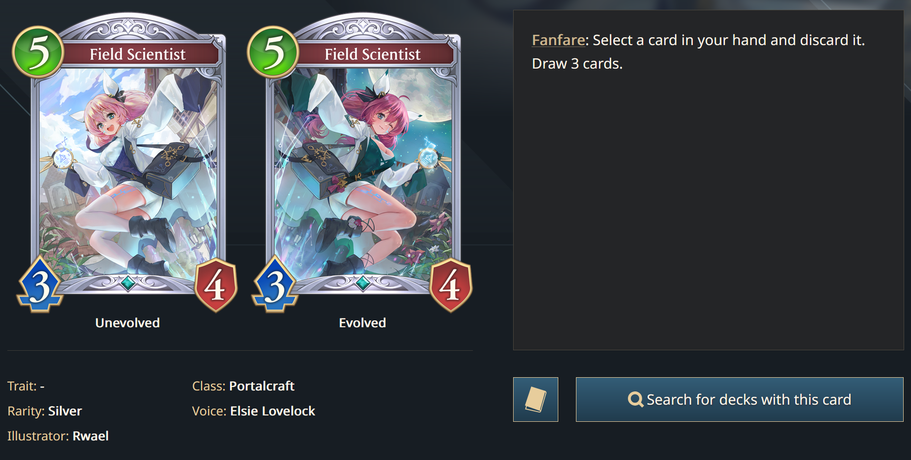This screenshot has width=911, height=460.
Task: Click the Unevolved caption label
Action: pyautogui.click(x=128, y=323)
